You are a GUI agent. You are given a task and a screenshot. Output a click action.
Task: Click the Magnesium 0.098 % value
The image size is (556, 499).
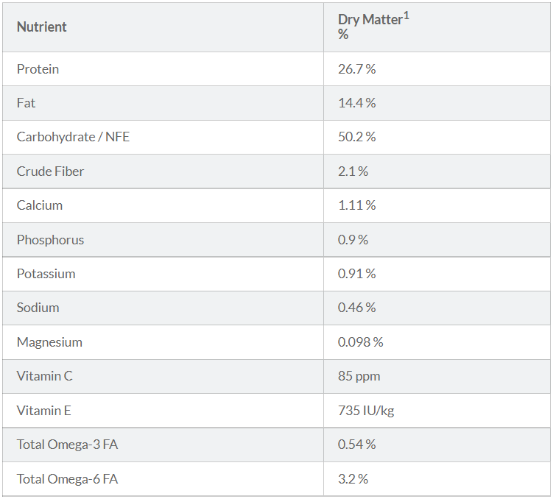click(x=360, y=342)
